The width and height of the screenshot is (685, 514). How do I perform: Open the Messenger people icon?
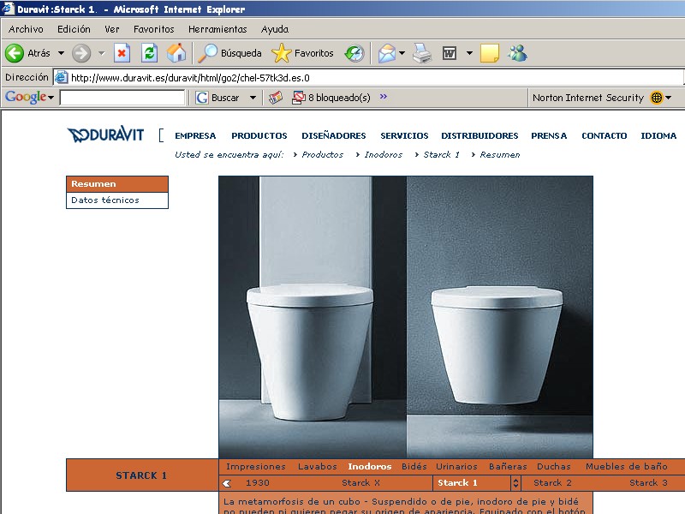[x=517, y=53]
